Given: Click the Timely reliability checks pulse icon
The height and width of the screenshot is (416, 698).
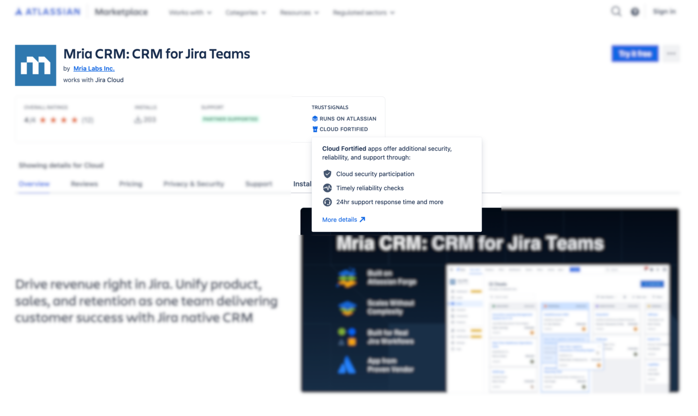Looking at the screenshot, I should (327, 188).
